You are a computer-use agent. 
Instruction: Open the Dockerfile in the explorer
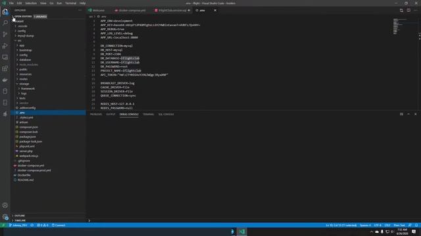pyautogui.click(x=24, y=175)
